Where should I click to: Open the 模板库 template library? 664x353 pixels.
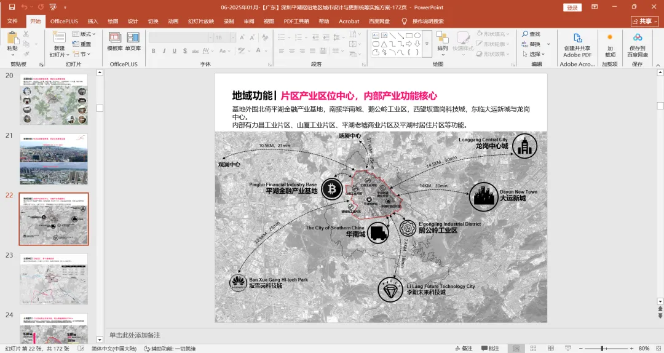[x=115, y=42]
